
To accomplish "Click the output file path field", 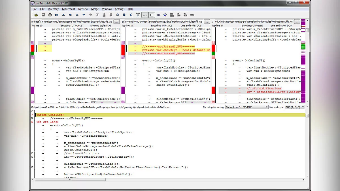I will tap(105, 107).
